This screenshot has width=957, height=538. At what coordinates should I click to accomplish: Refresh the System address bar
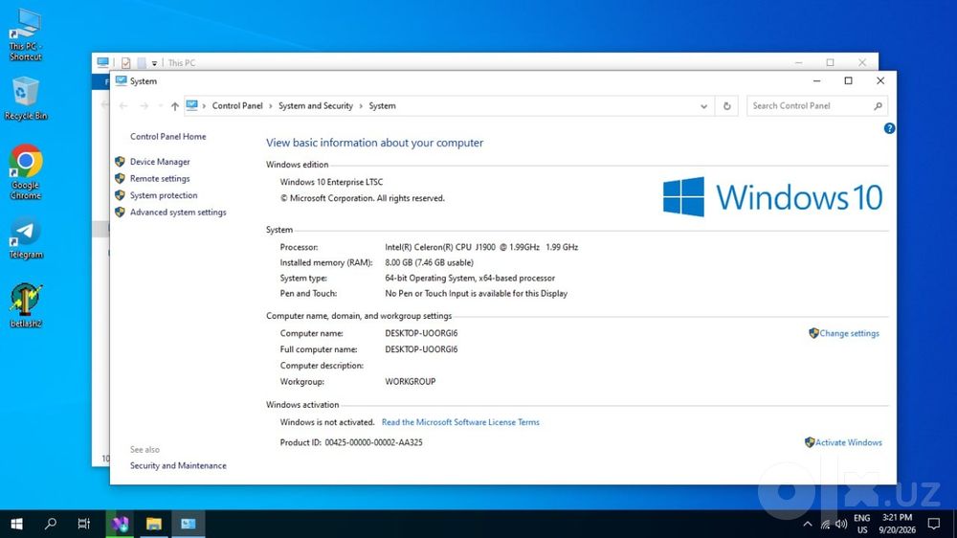coord(727,105)
